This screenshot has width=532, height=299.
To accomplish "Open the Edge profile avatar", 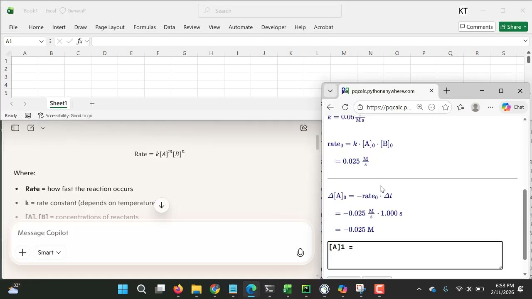I will coord(475,107).
